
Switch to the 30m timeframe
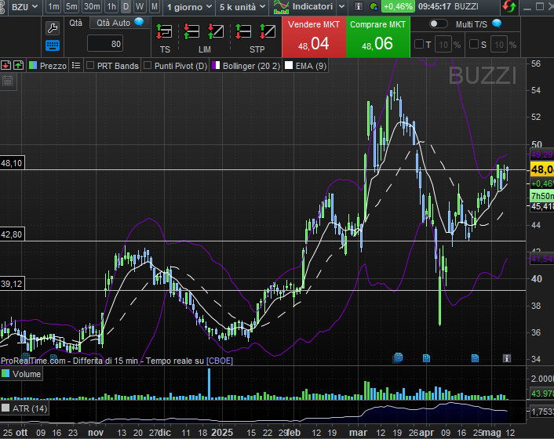[92, 6]
